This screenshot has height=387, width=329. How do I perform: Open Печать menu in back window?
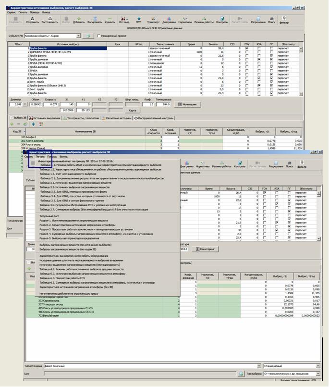click(23, 12)
